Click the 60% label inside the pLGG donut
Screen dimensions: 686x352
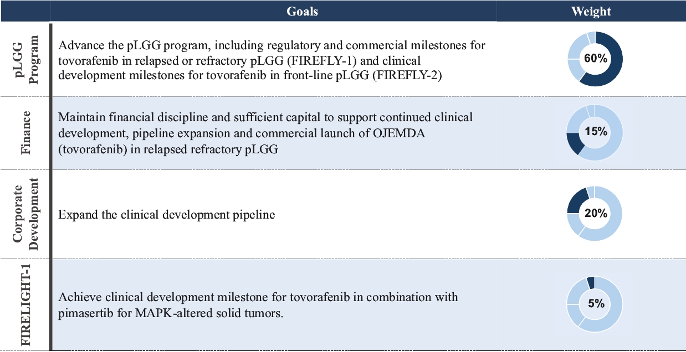click(595, 59)
